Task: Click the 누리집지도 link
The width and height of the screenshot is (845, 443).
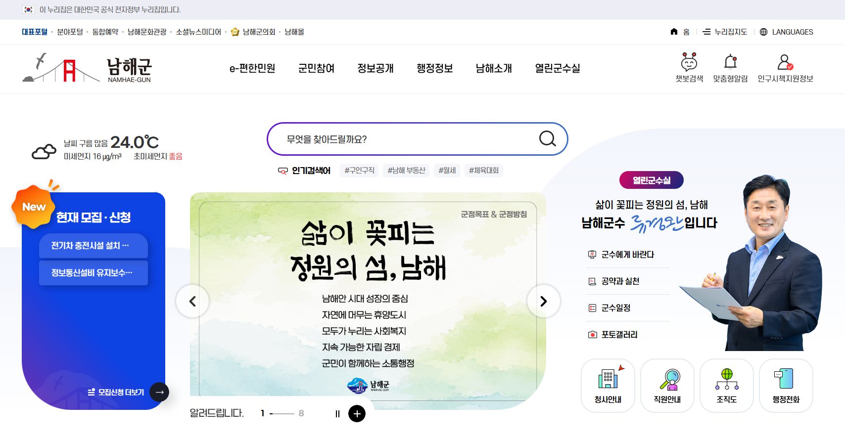Action: coord(731,32)
